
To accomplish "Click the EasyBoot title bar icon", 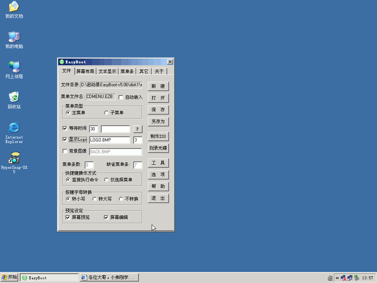I will [x=62, y=62].
